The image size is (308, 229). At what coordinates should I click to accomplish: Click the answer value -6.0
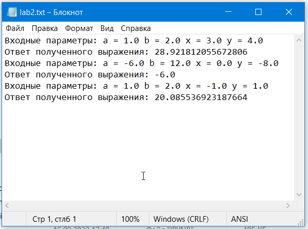[x=165, y=75]
